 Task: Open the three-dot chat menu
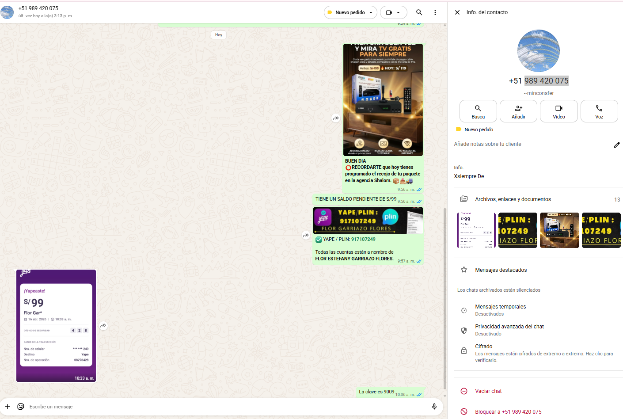435,12
